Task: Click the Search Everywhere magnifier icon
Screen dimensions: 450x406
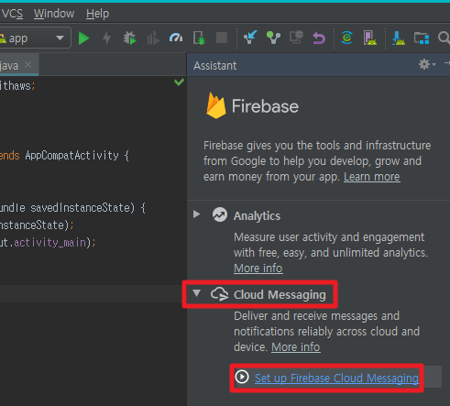Action: [444, 38]
